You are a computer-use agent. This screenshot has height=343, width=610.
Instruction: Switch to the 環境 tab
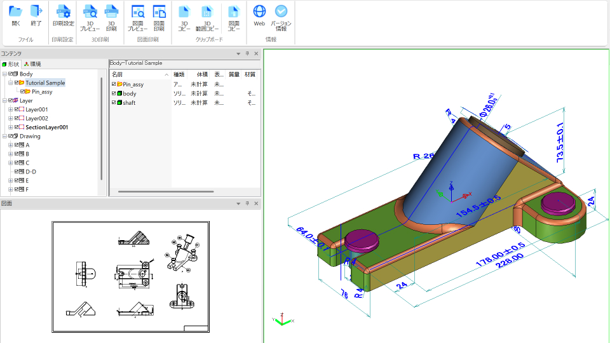32,64
